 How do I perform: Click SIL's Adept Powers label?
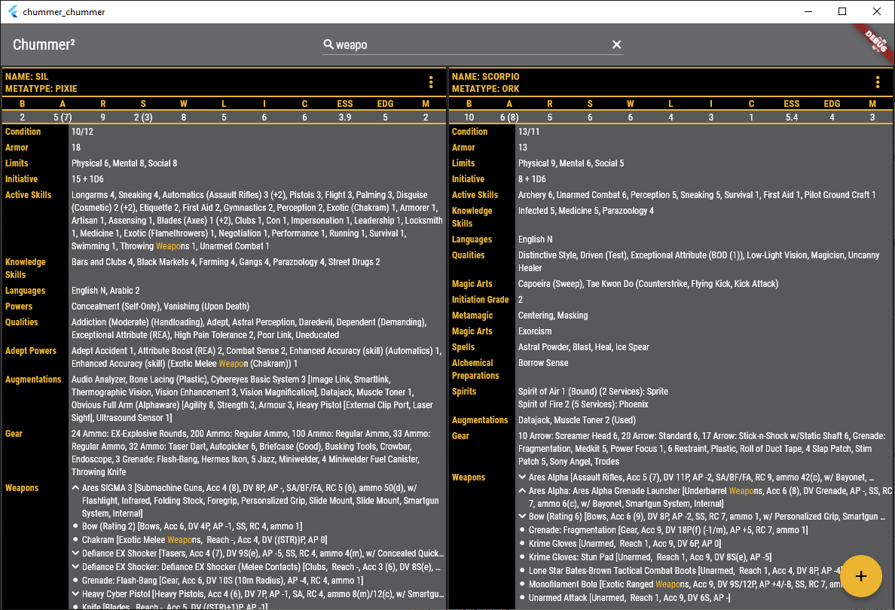pyautogui.click(x=31, y=351)
